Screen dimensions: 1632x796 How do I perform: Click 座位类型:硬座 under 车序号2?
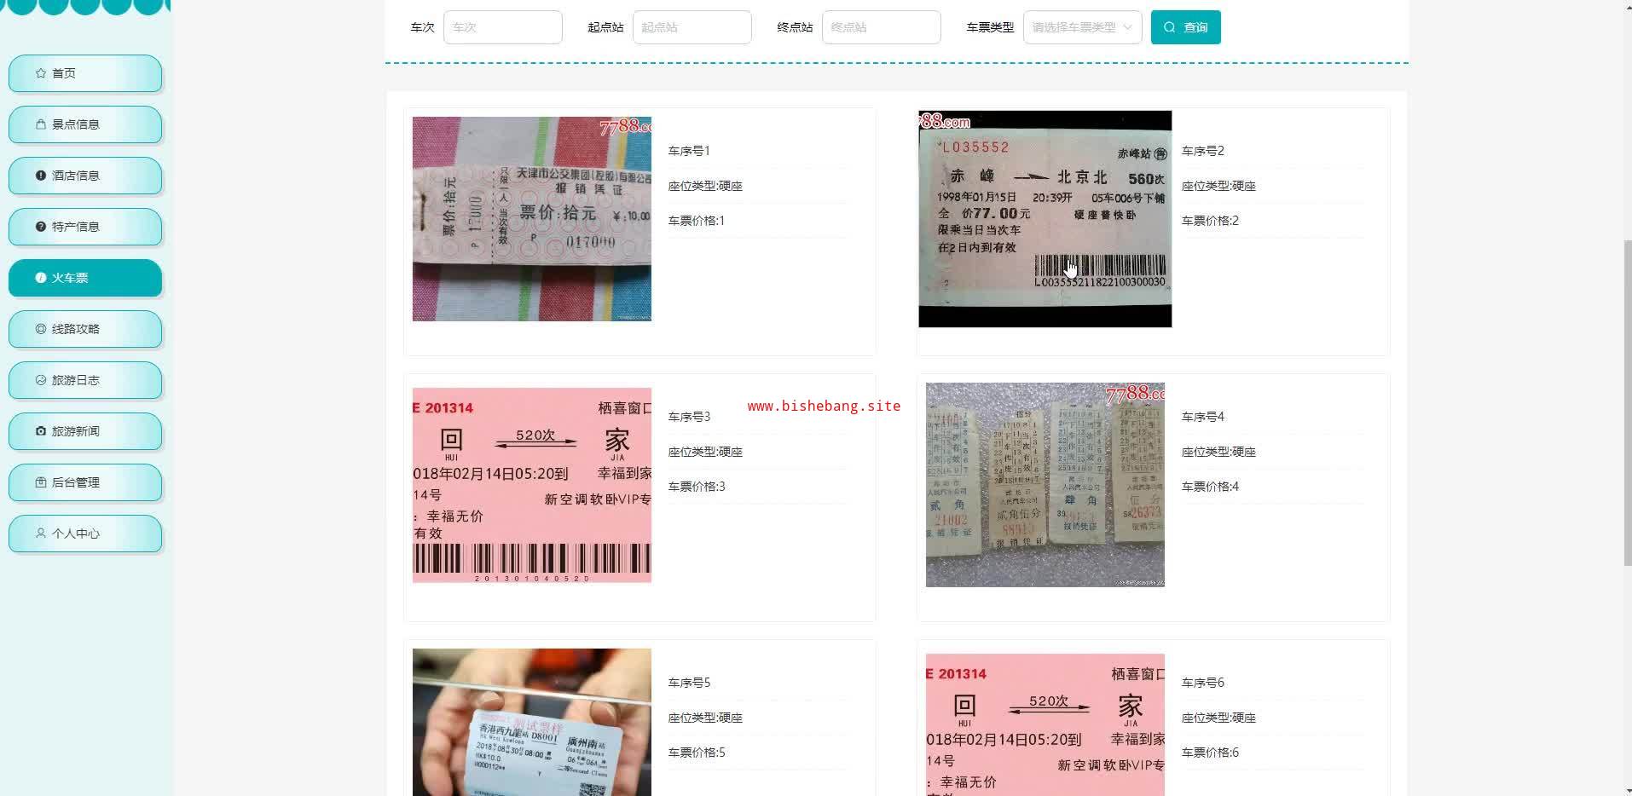pyautogui.click(x=1219, y=186)
